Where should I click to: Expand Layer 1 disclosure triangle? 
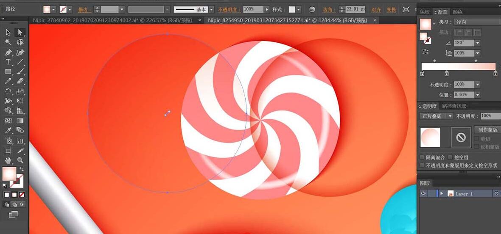click(x=442, y=194)
